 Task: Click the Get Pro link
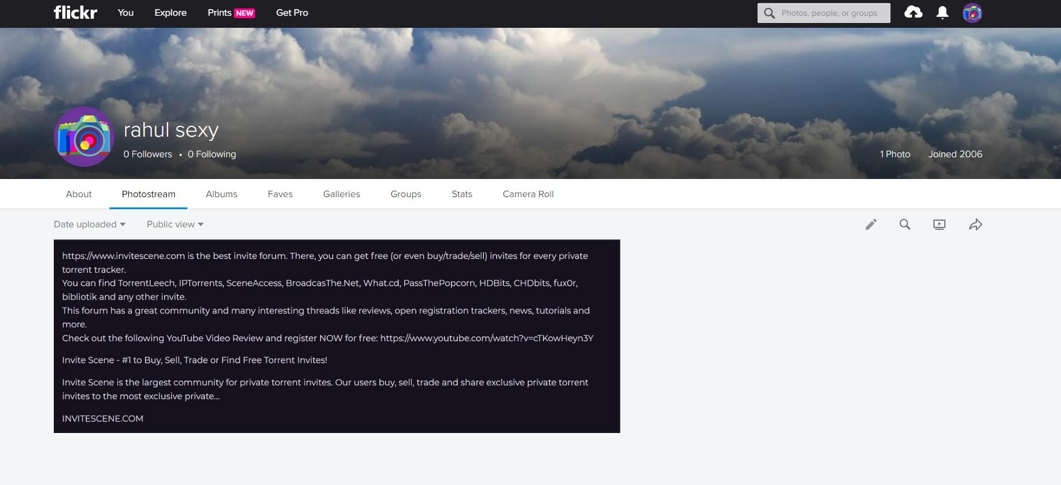point(292,13)
